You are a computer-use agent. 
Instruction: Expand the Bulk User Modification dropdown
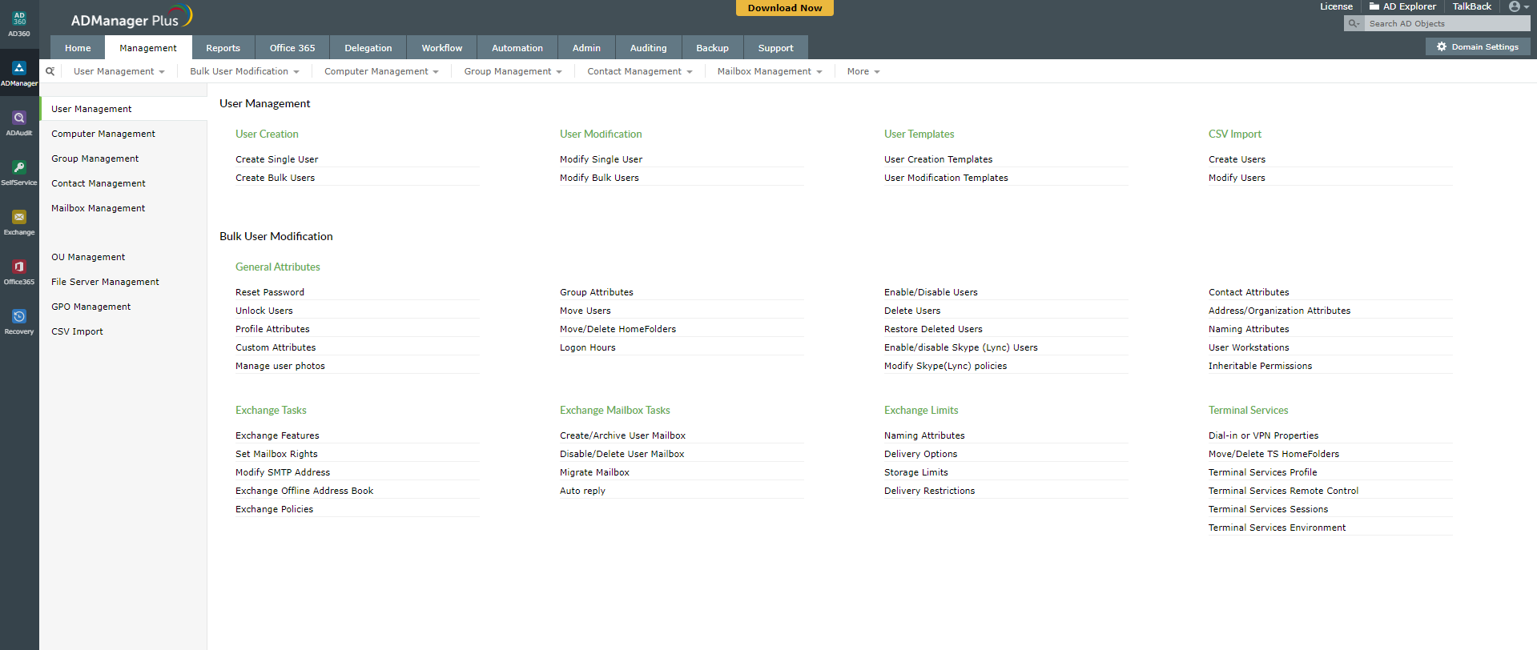(244, 71)
